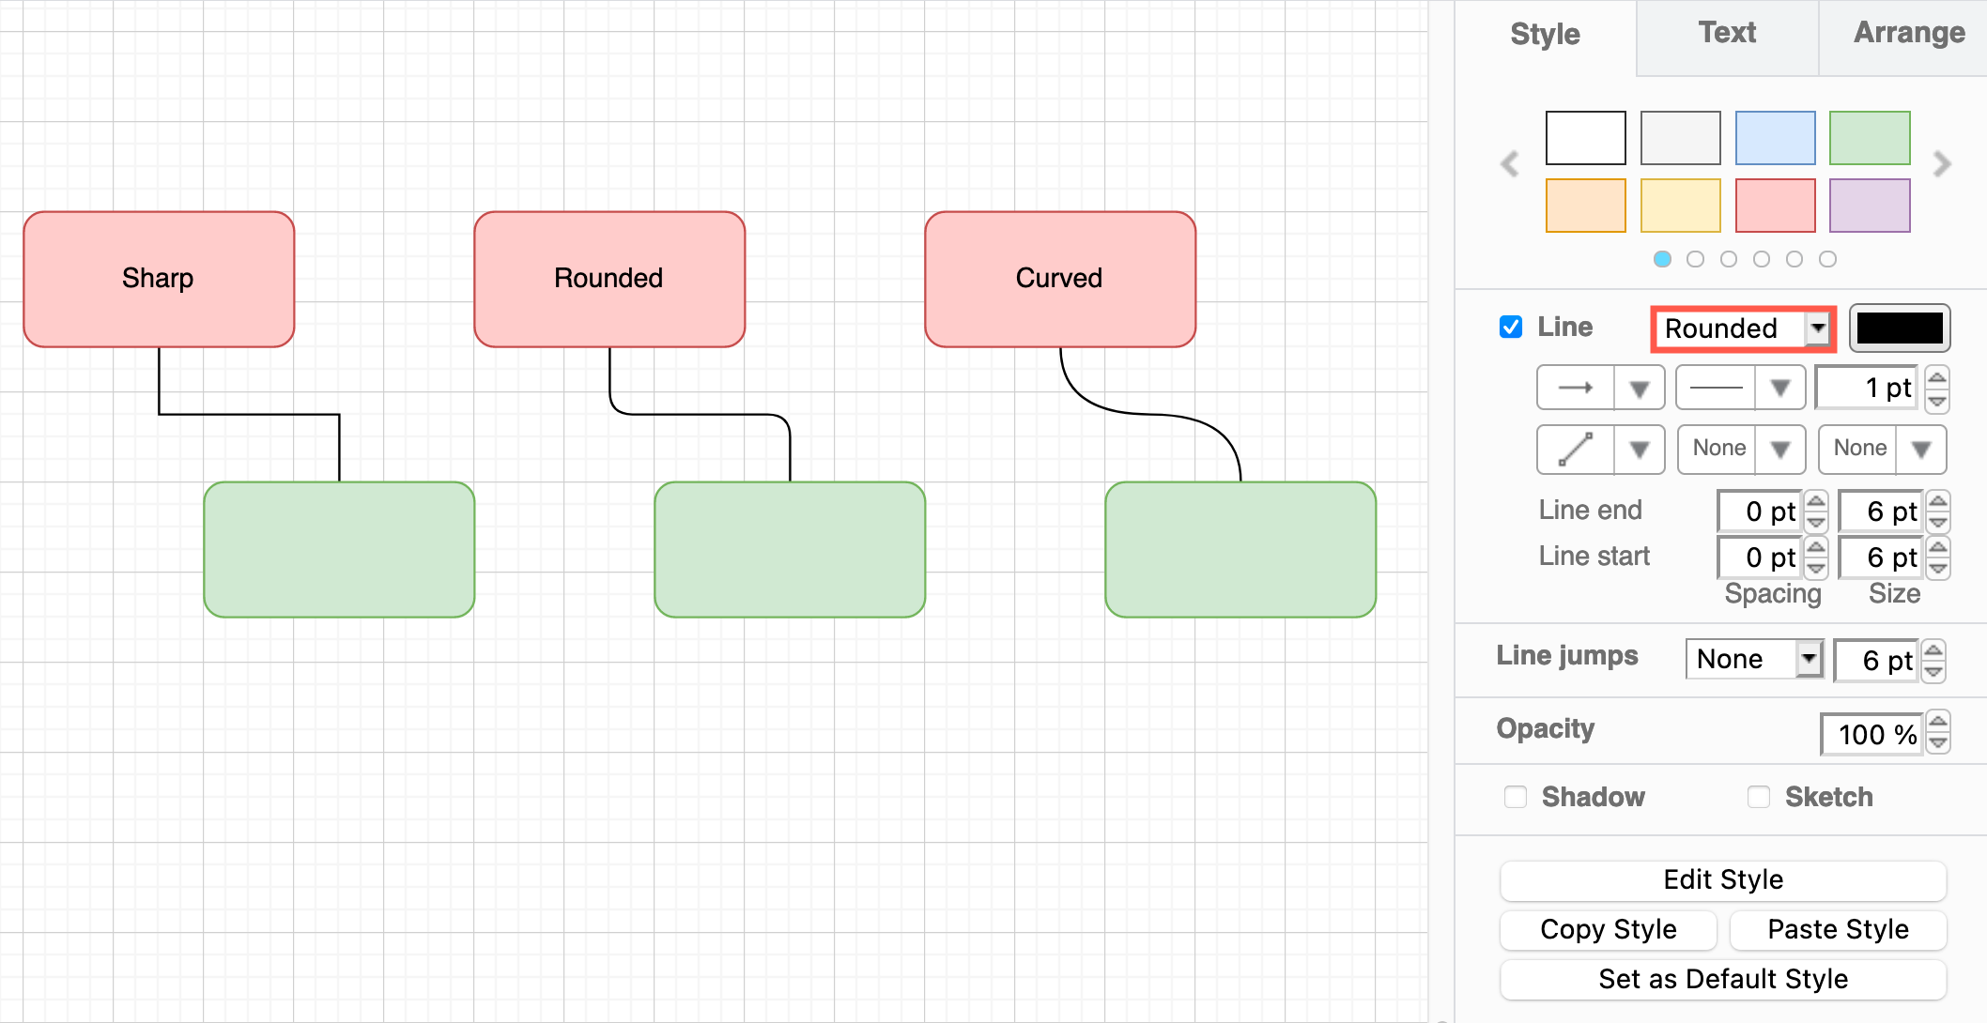Image resolution: width=1987 pixels, height=1023 pixels.
Task: Switch to the Arrange tab
Action: point(1908,32)
